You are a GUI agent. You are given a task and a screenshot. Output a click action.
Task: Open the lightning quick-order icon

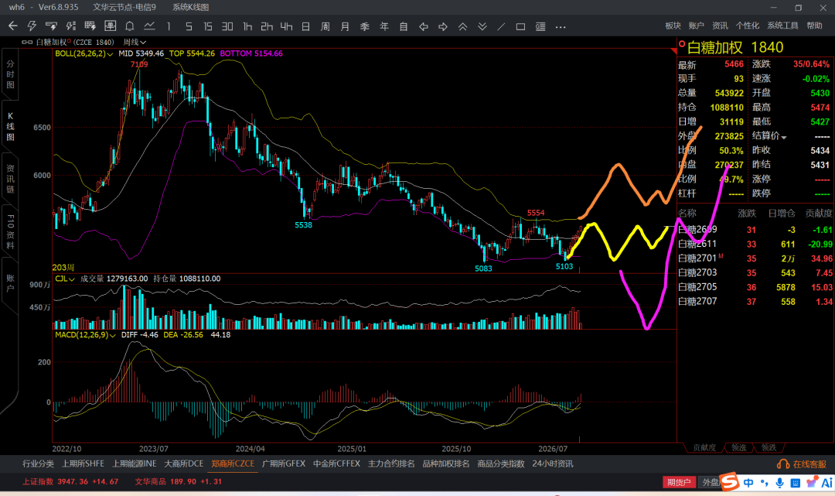point(32,26)
